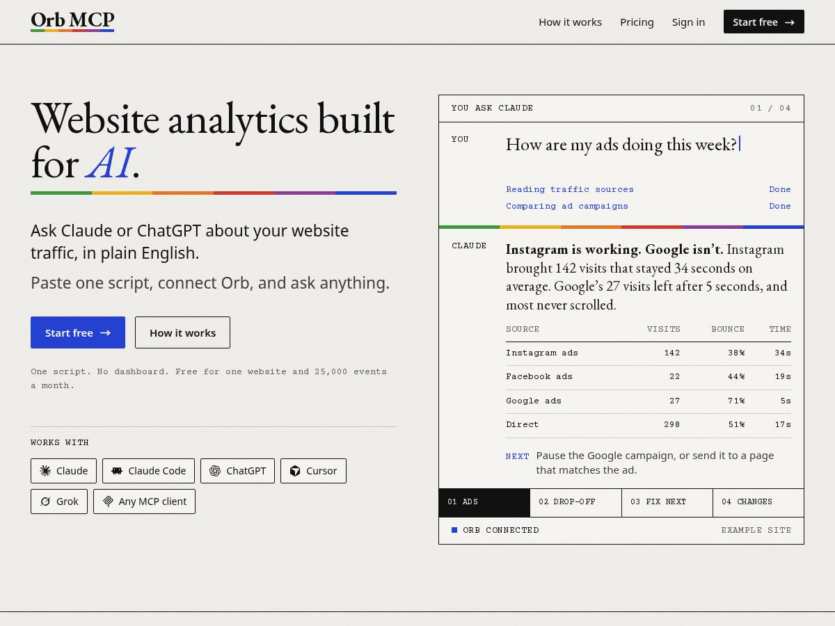Click the 'Comparing ad campaigns' step

(x=567, y=206)
